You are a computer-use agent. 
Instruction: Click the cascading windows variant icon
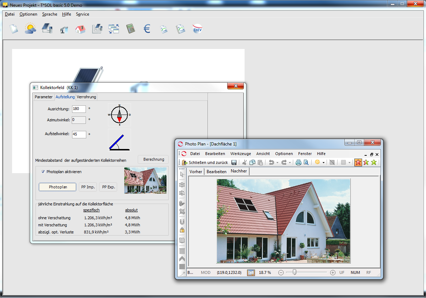[114, 29]
